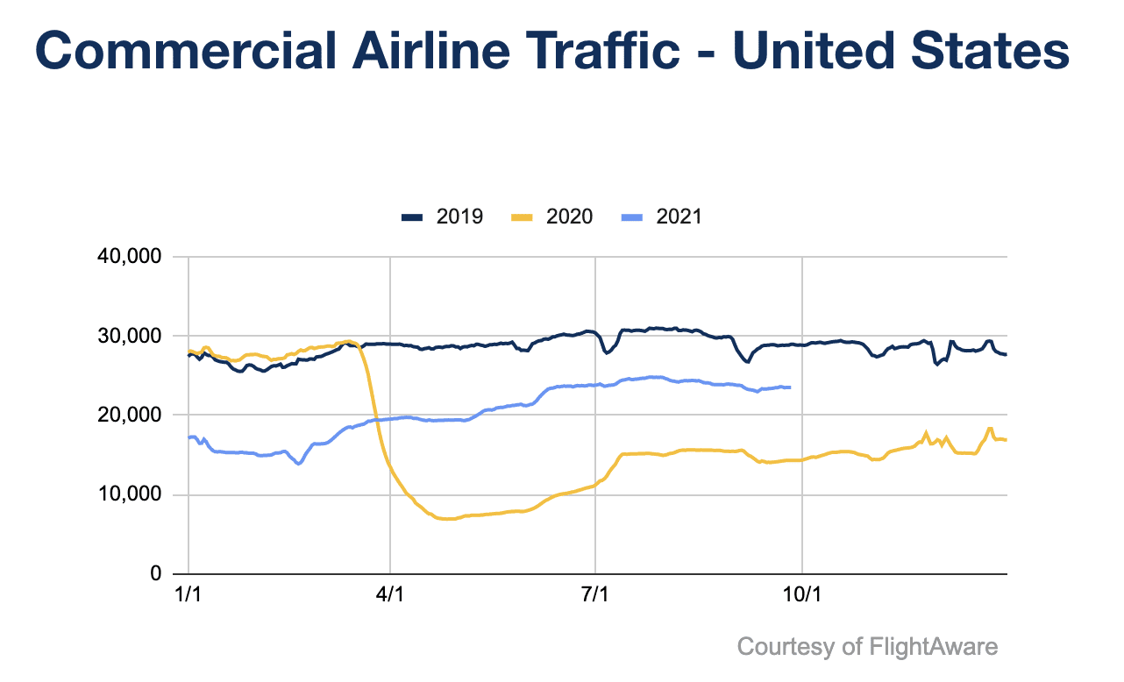The image size is (1124, 682).
Task: Click the 7/1 x-axis date label
Action: click(x=595, y=593)
